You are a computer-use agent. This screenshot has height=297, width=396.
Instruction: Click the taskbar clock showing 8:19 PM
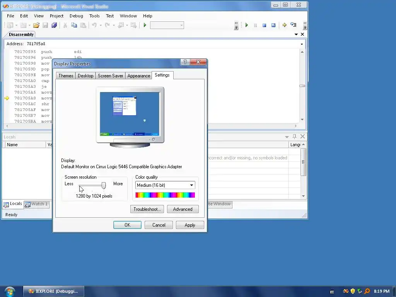(382, 291)
